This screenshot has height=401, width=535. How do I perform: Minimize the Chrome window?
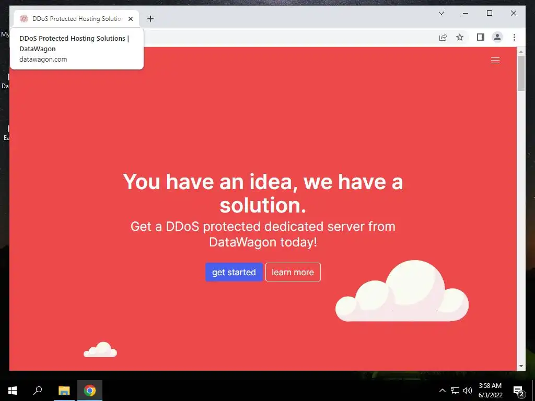point(466,13)
